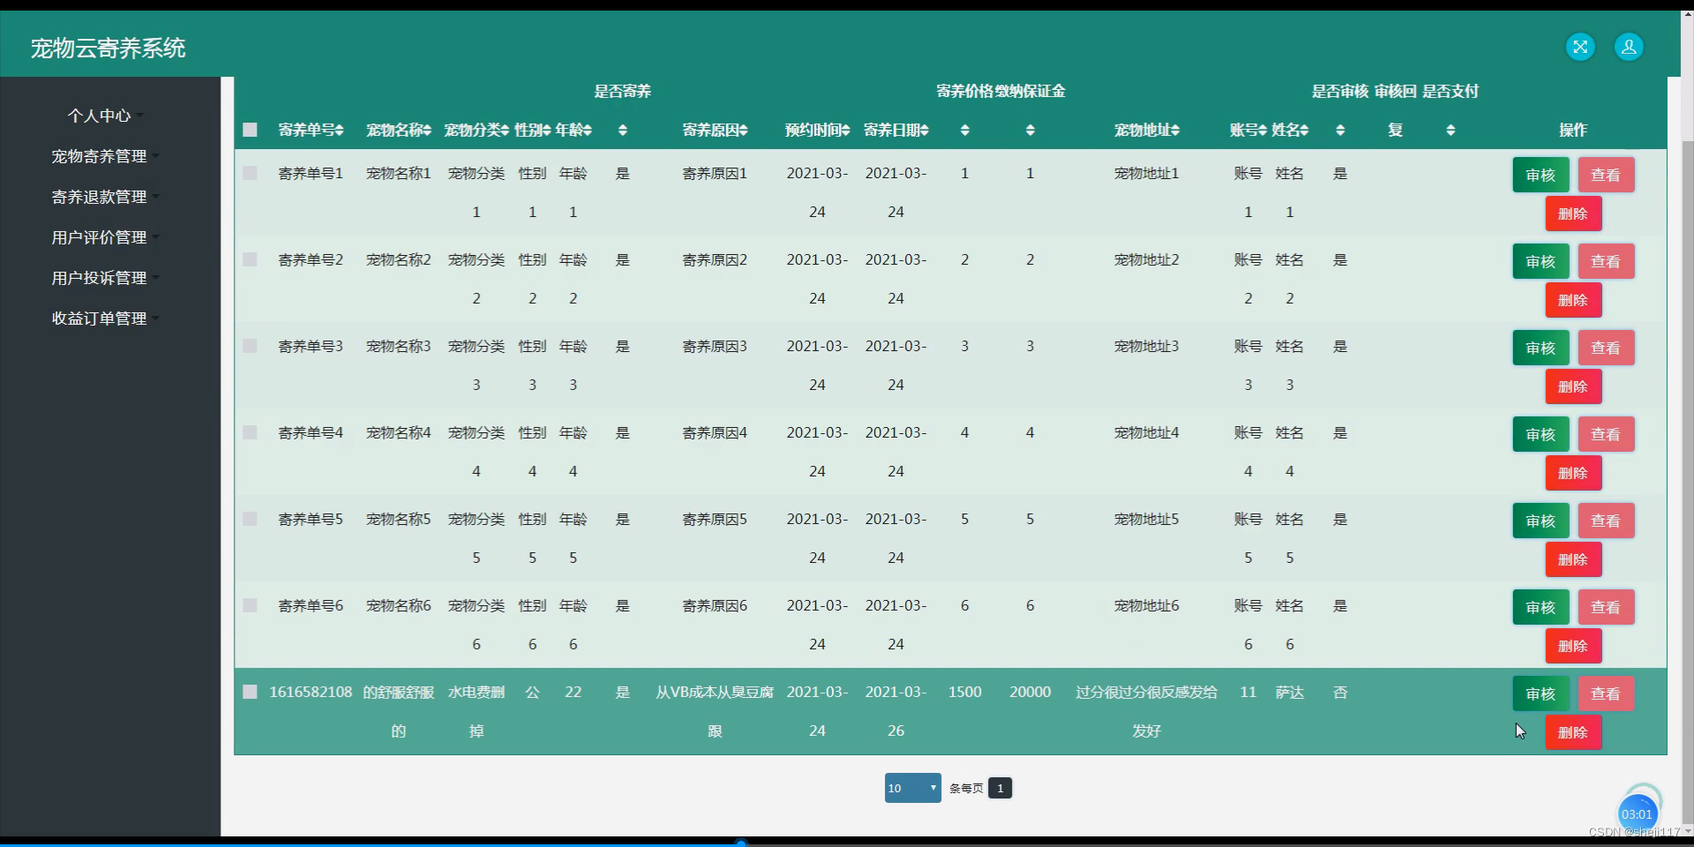Click the fullscreen toggle icon in header

coord(1580,47)
